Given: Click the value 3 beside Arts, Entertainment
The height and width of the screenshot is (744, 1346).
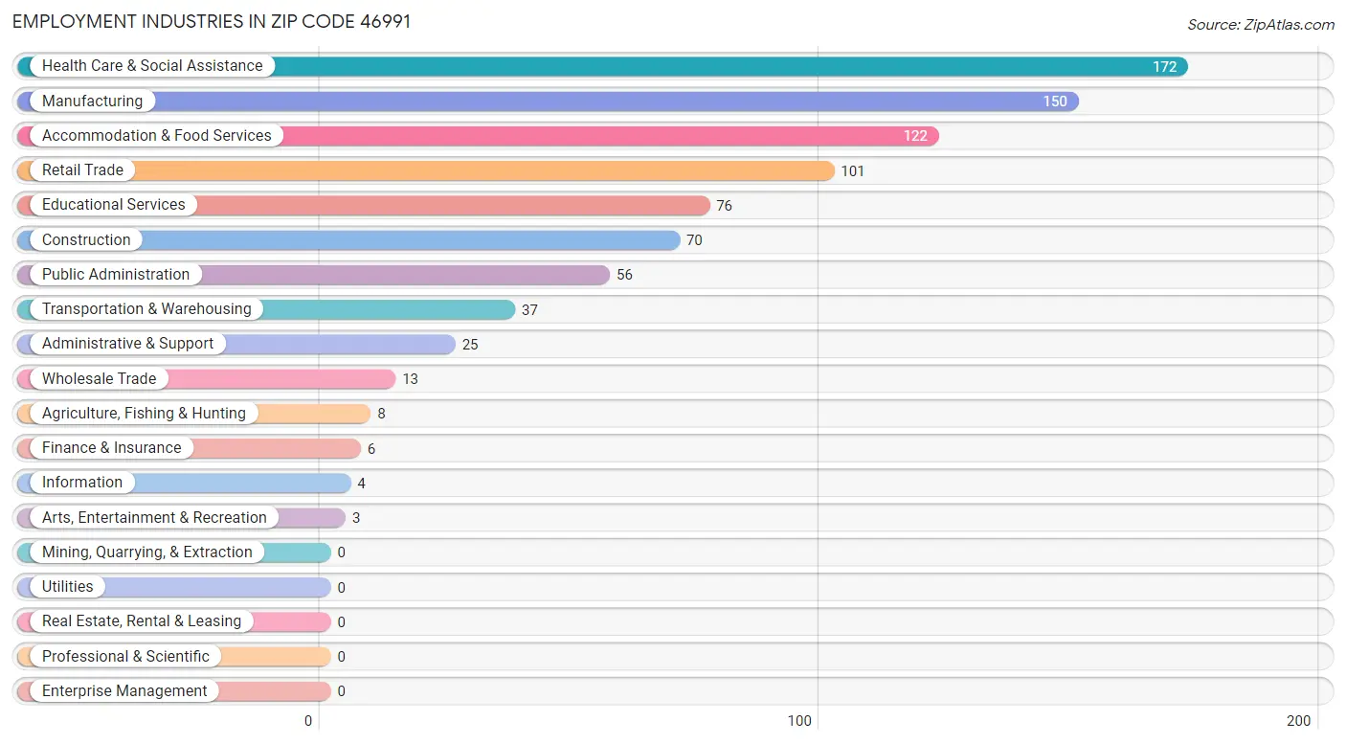Looking at the screenshot, I should tap(356, 518).
